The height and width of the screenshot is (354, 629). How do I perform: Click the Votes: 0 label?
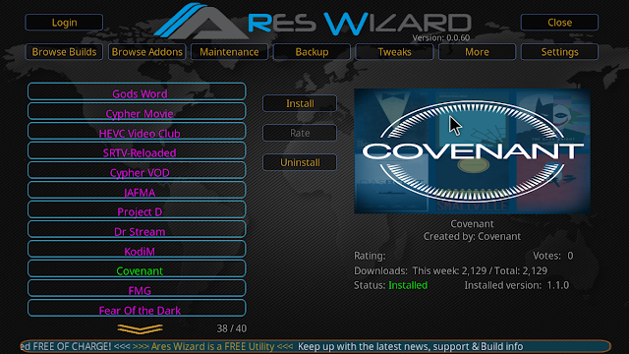point(552,256)
